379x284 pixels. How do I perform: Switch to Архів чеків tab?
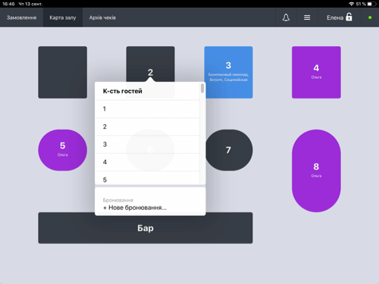(x=102, y=17)
